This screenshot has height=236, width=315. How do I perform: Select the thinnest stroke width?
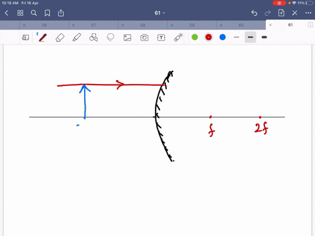236,37
